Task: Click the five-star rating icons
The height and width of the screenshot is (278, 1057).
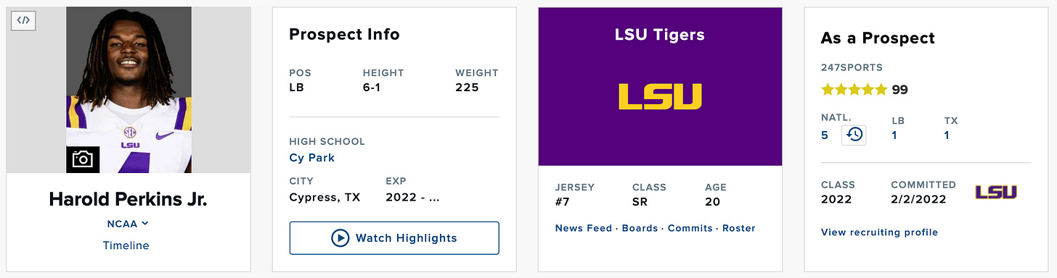Action: point(854,90)
